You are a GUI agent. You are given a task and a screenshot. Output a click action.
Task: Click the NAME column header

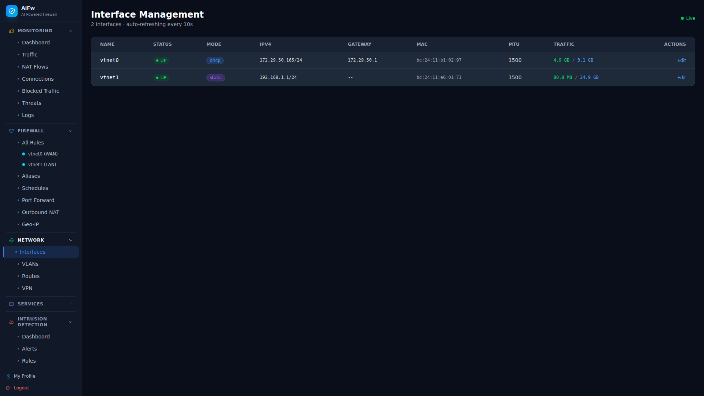pos(107,44)
